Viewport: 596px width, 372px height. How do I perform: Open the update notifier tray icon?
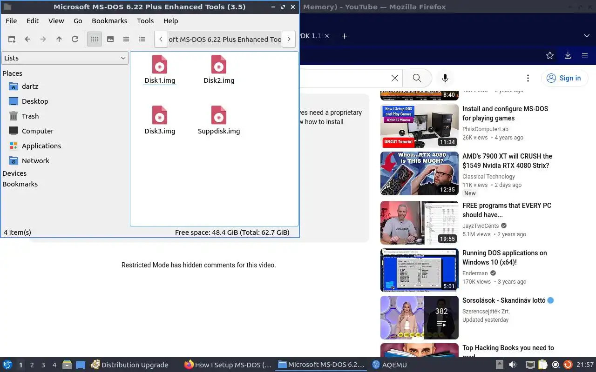568,365
